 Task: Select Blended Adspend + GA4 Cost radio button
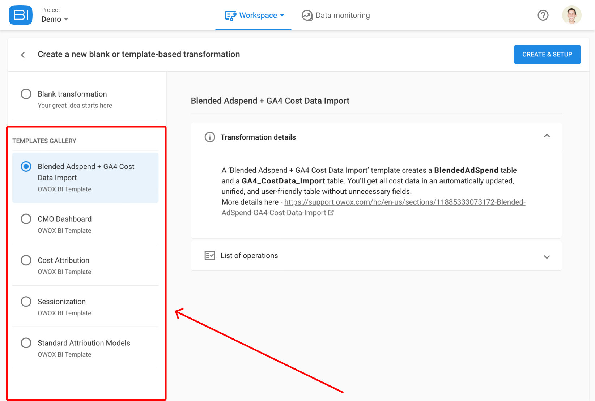tap(26, 167)
